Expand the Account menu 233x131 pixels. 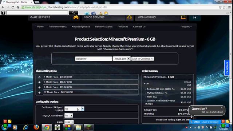pos(186,27)
